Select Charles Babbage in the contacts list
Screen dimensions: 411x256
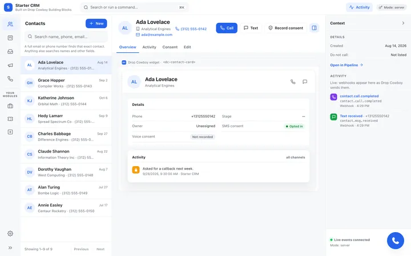pos(66,137)
